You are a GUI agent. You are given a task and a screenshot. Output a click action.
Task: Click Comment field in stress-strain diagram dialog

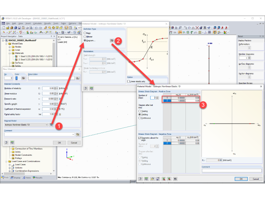click(x=232, y=171)
